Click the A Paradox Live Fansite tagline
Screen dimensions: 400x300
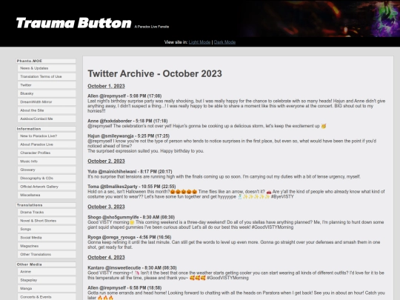coord(152,27)
